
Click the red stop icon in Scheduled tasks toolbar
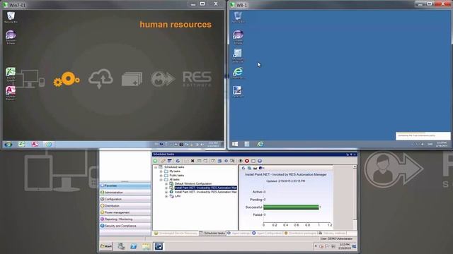[247, 161]
